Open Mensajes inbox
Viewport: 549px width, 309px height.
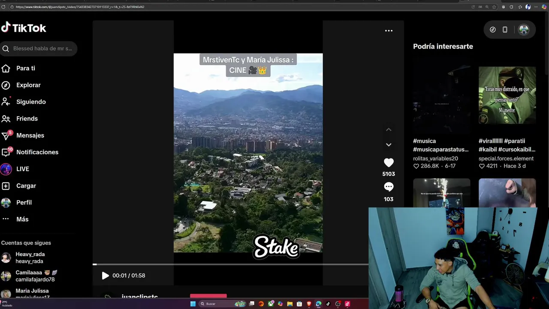tap(23, 135)
